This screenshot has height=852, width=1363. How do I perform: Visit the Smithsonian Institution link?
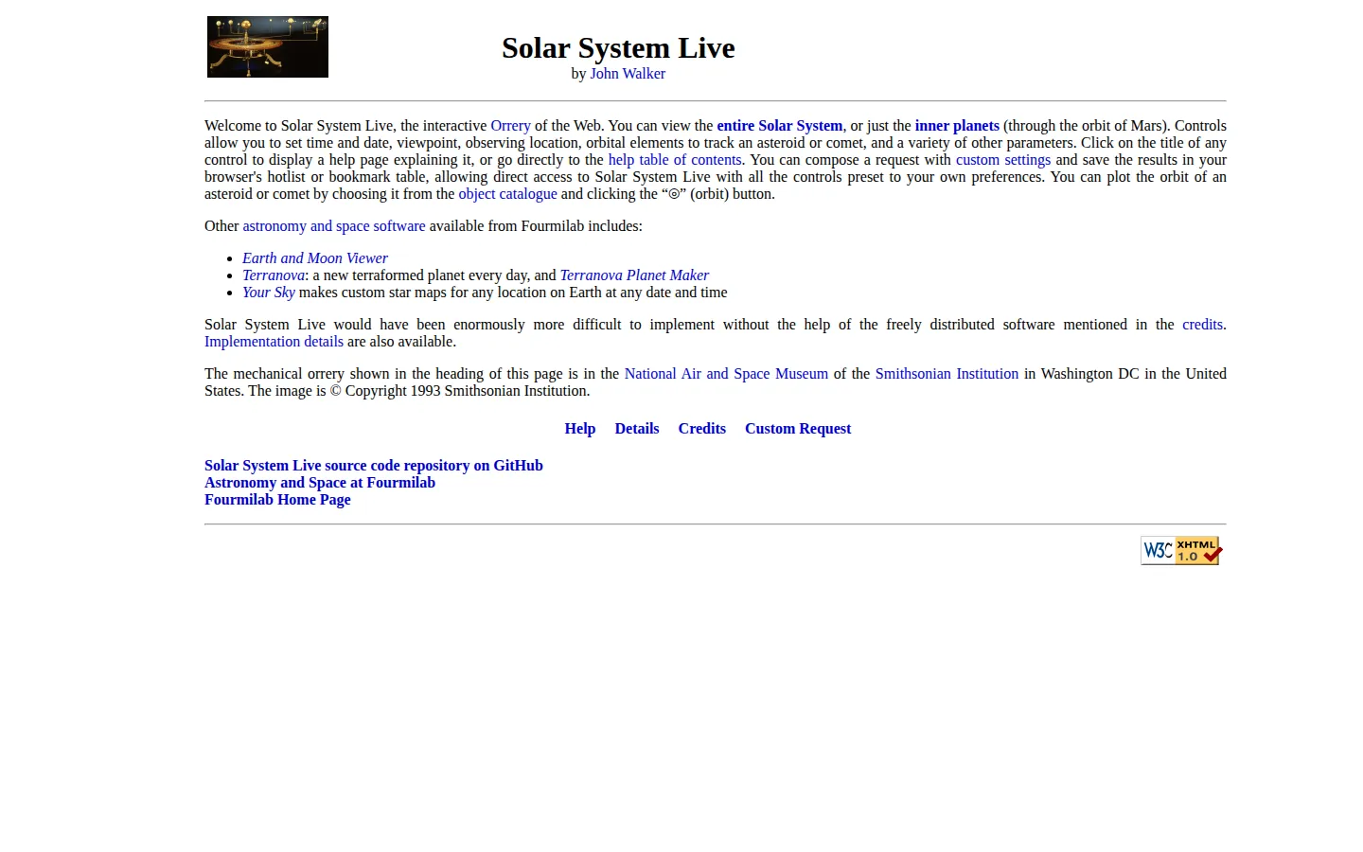[x=947, y=374]
